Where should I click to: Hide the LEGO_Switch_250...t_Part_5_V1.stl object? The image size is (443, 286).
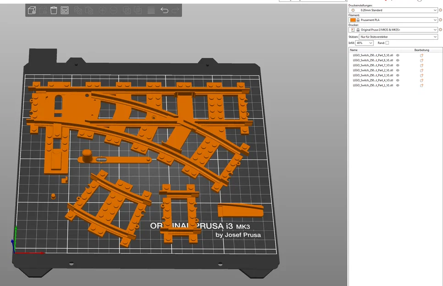pyautogui.click(x=398, y=54)
